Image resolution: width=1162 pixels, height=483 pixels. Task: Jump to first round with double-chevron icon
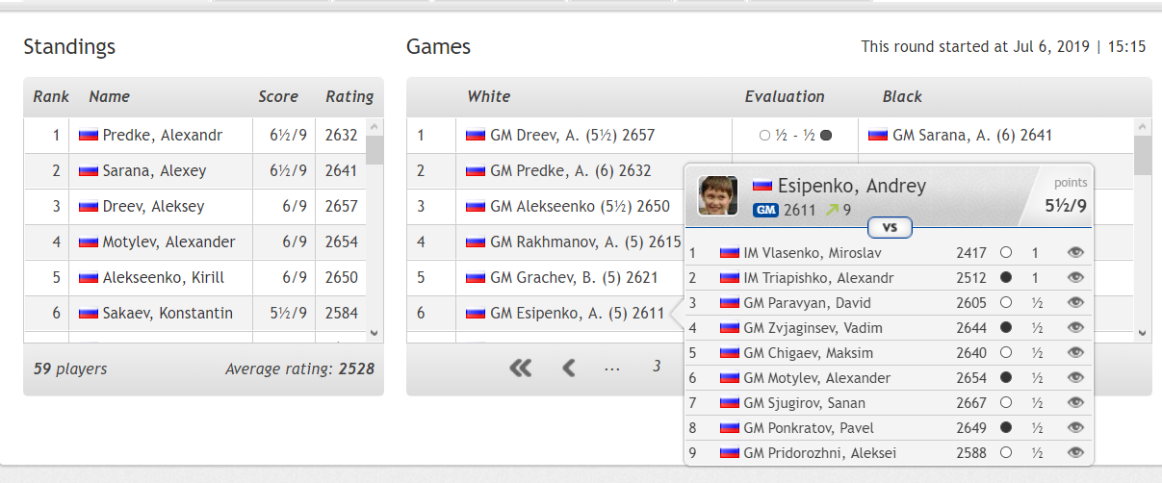[x=521, y=368]
